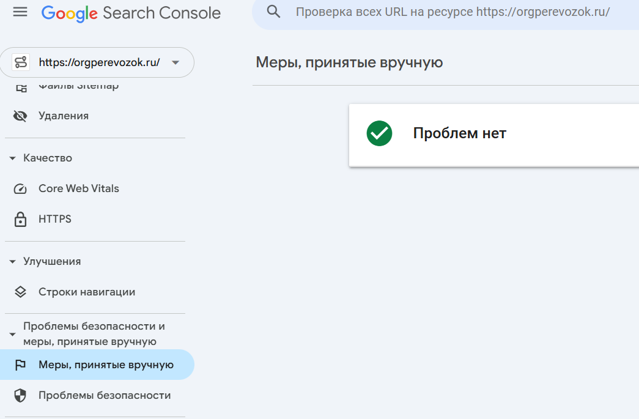Click the Core Web Vitals gauge icon
This screenshot has height=419, width=639.
point(20,188)
